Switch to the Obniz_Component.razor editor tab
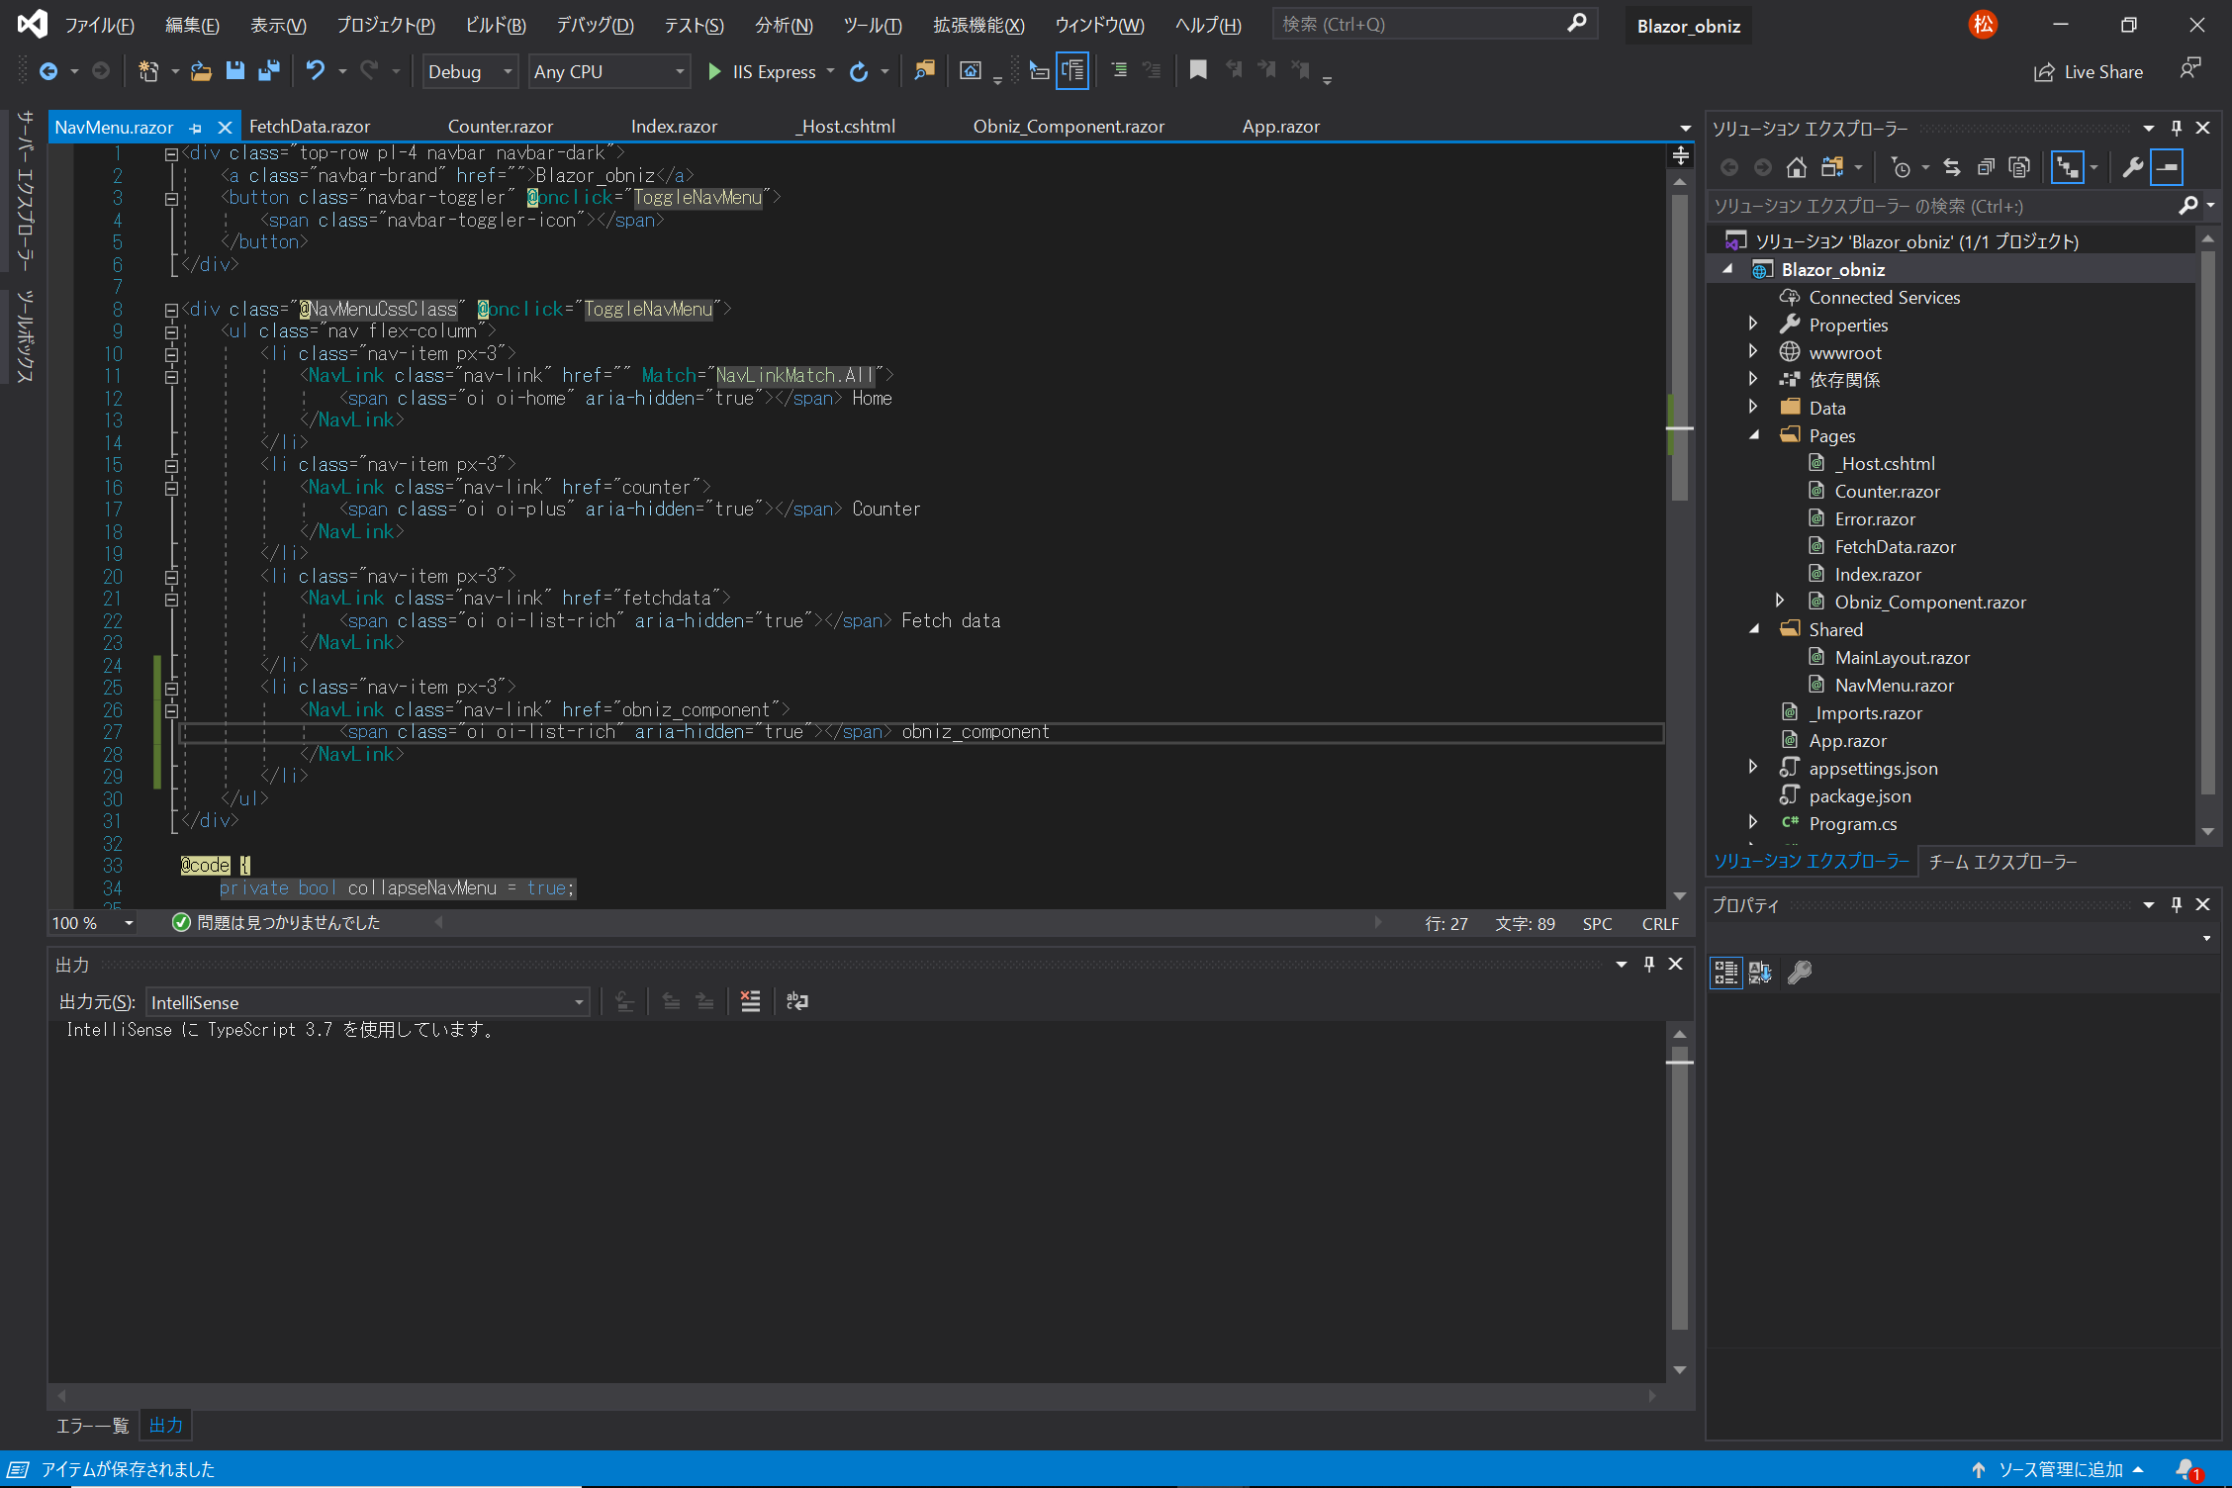This screenshot has height=1488, width=2232. pyautogui.click(x=1068, y=127)
